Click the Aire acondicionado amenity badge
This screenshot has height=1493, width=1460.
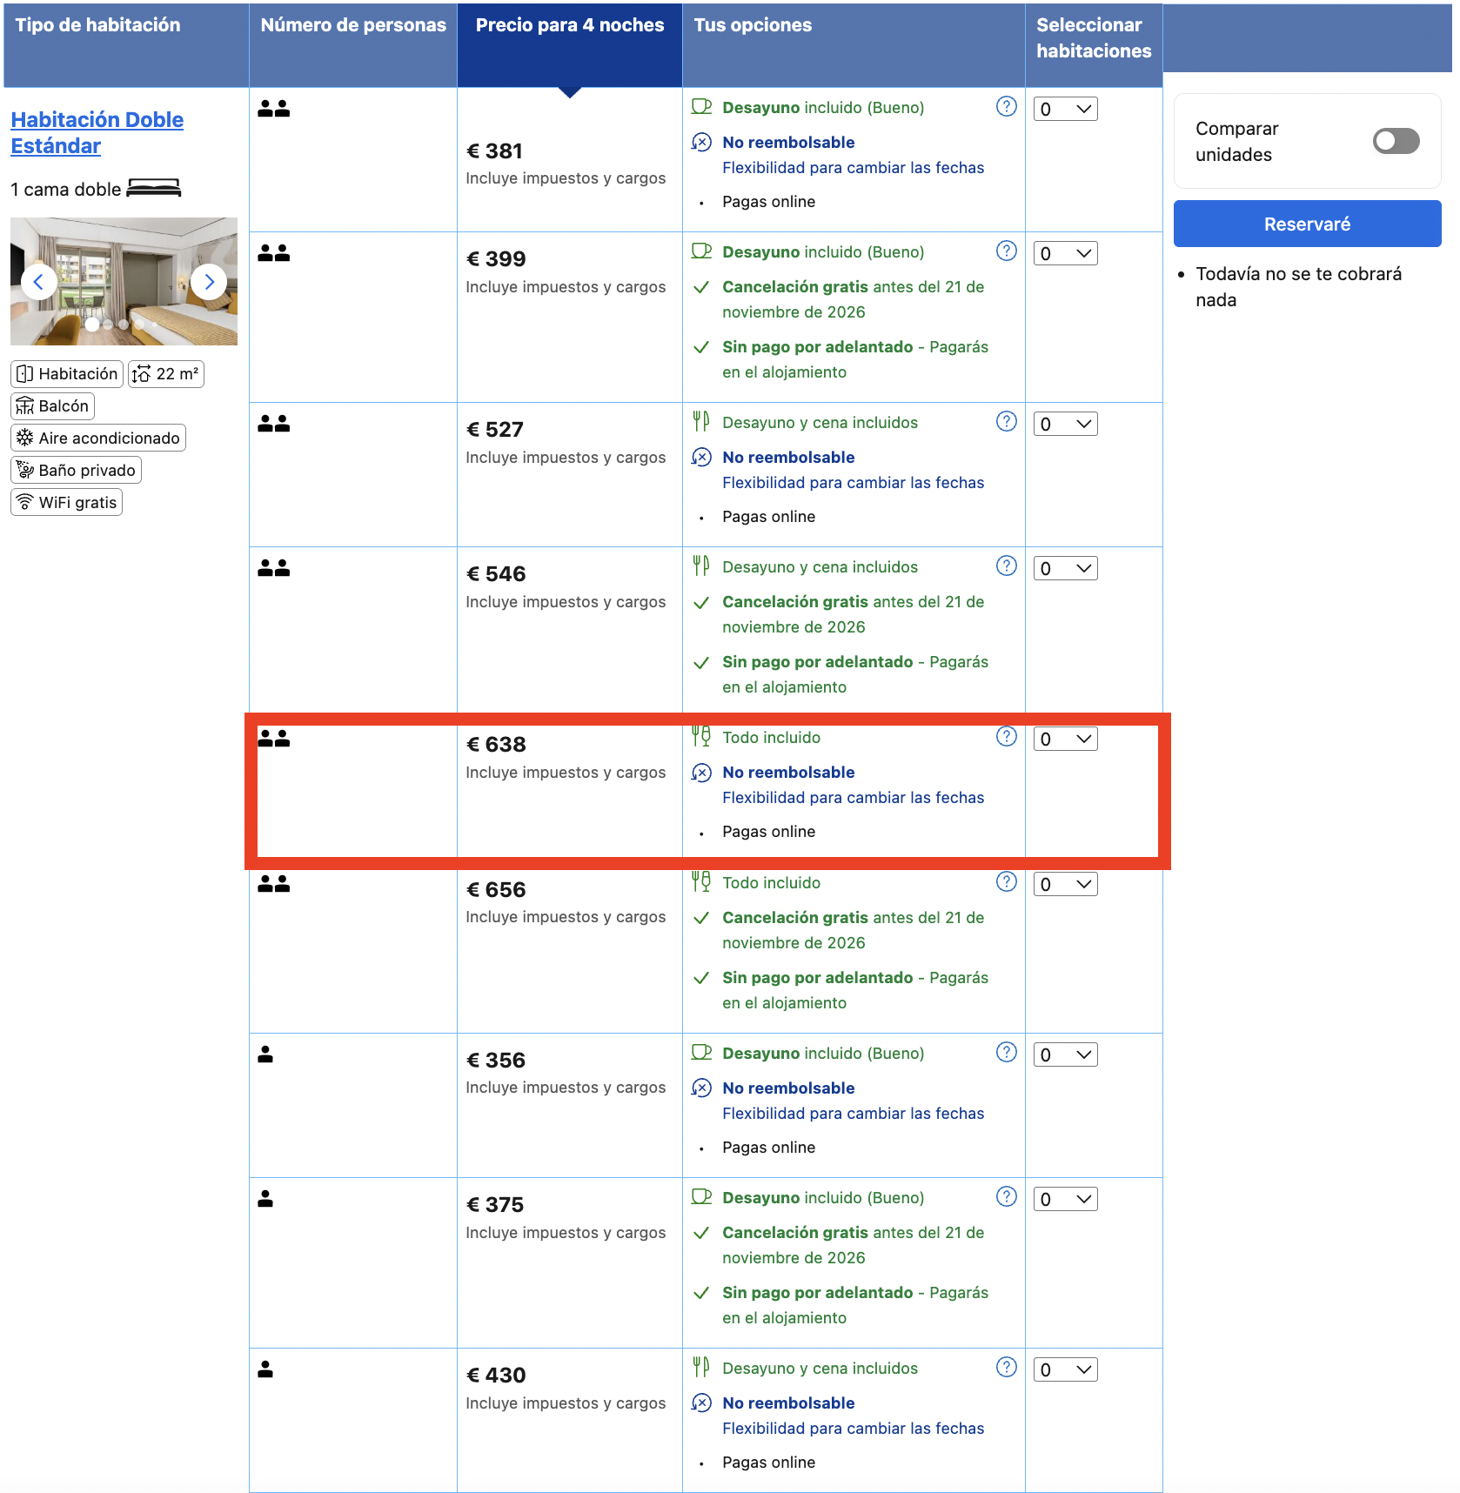point(98,439)
